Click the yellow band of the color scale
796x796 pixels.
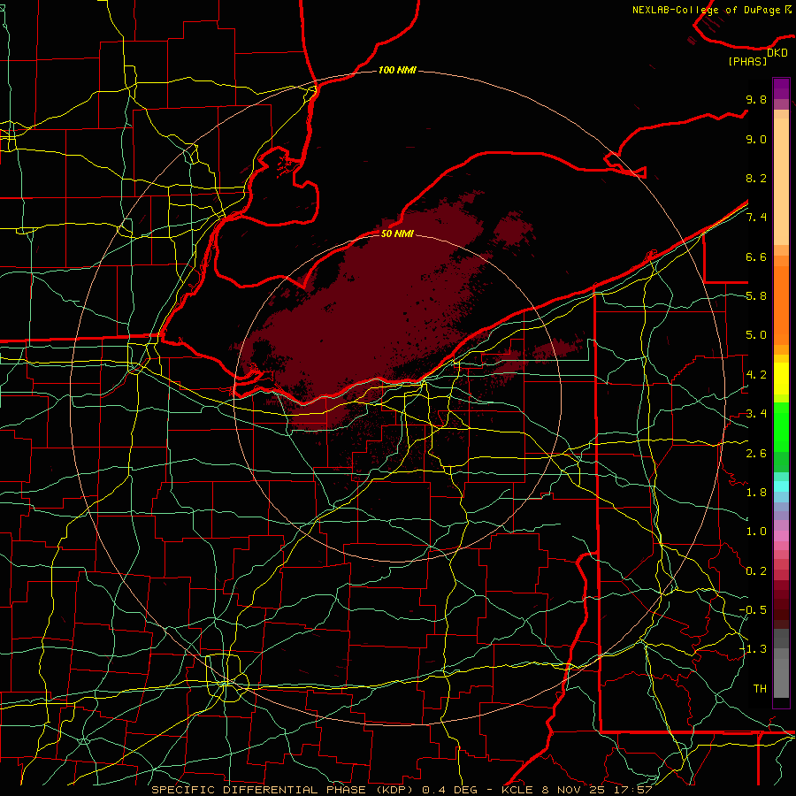(x=781, y=379)
